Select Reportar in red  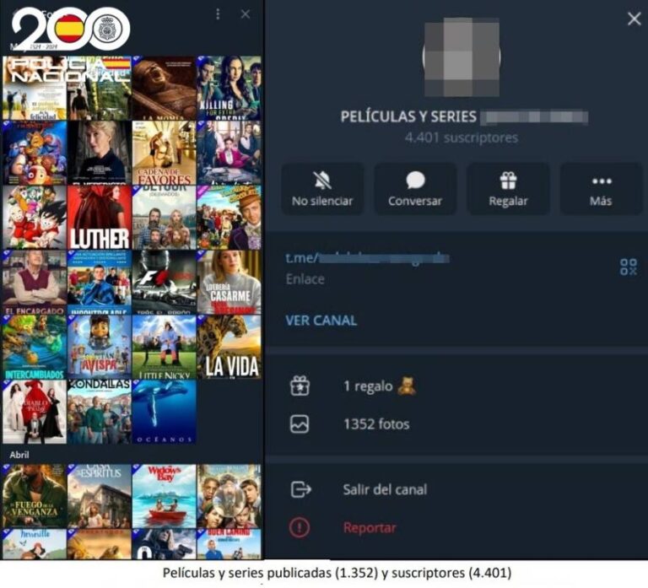370,527
